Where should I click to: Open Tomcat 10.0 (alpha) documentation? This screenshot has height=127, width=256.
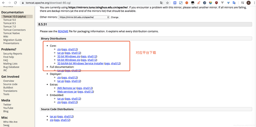(x=14, y=17)
